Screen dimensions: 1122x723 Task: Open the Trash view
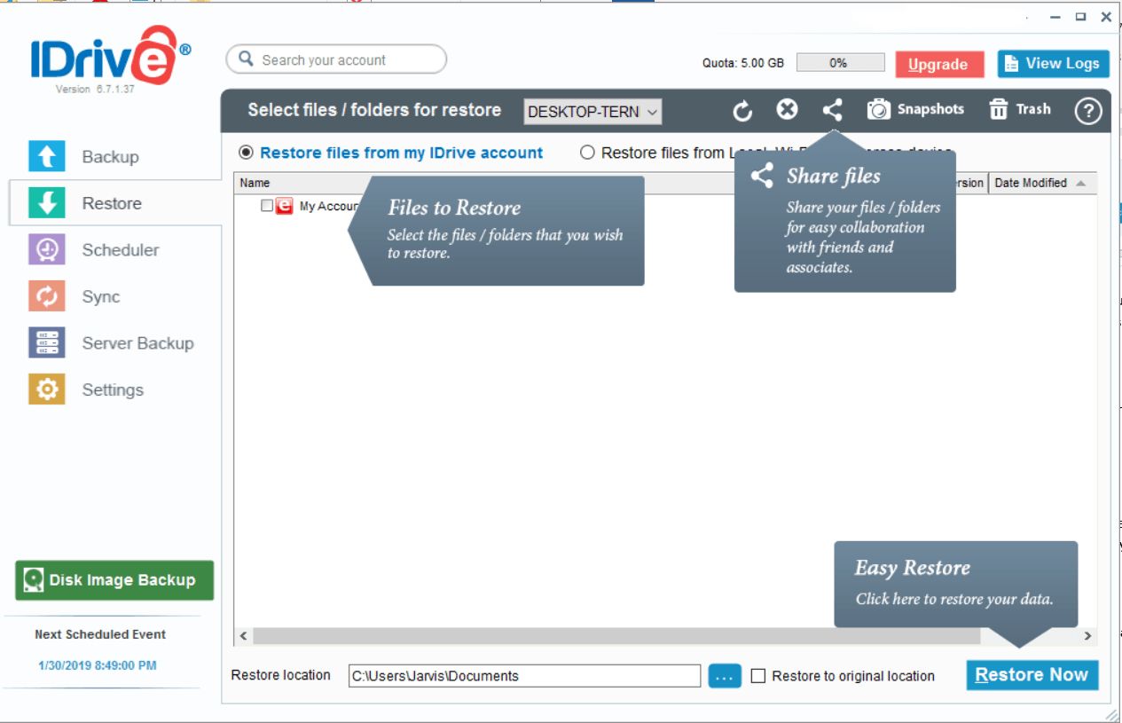(1020, 109)
